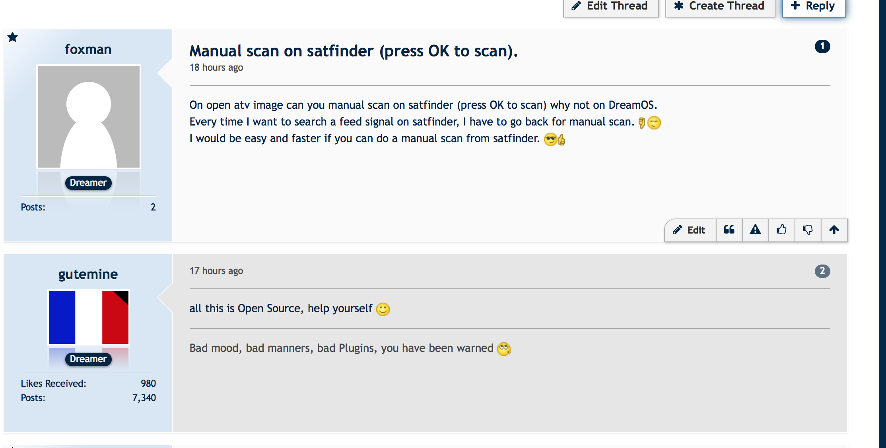View foxman's default avatar image
886x448 pixels.
point(89,117)
